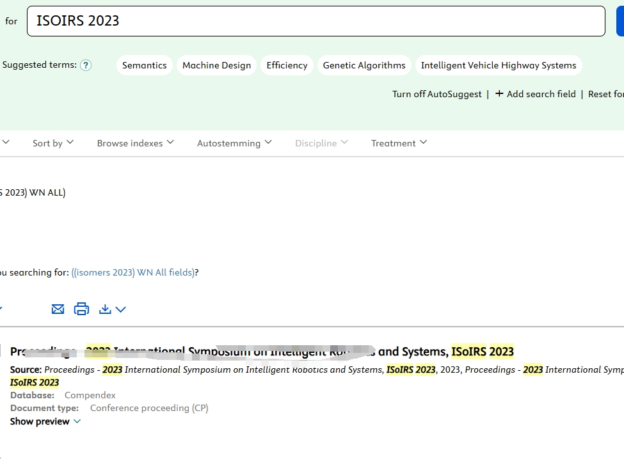Select the Semantics suggested term
Viewport: 624px width, 459px height.
[145, 65]
